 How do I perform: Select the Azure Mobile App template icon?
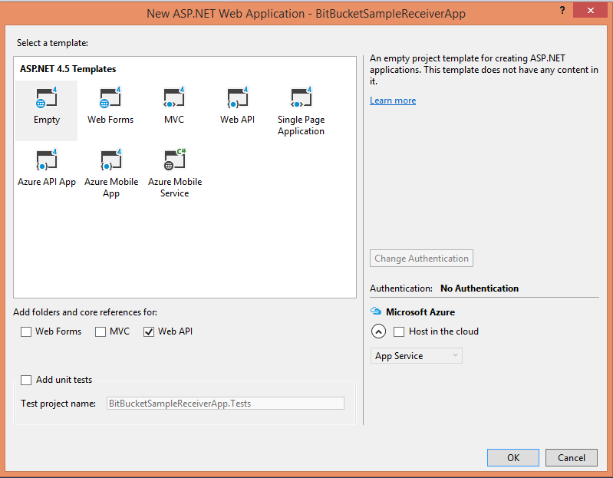(111, 160)
